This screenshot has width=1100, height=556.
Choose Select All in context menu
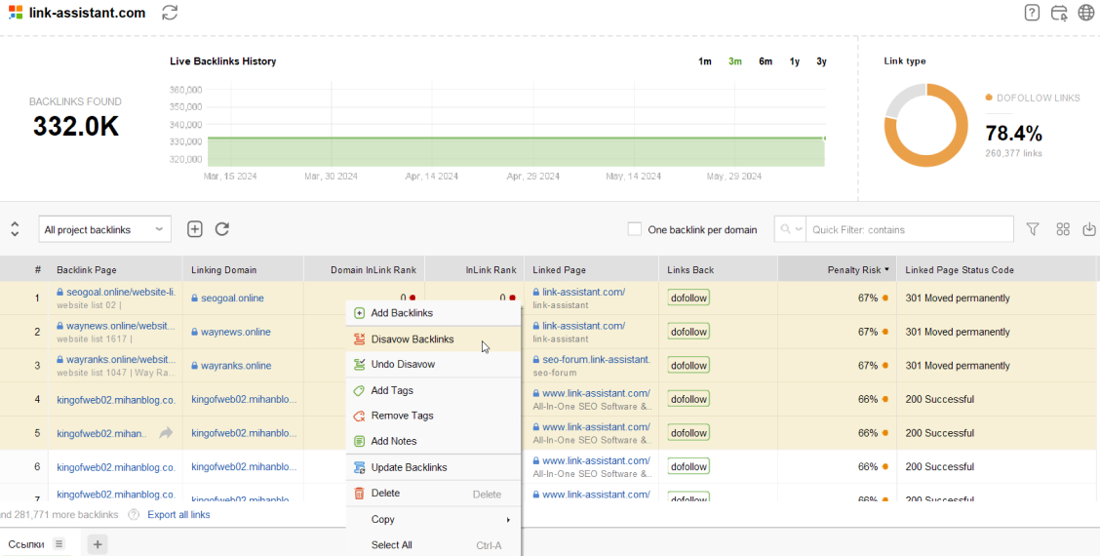434,544
